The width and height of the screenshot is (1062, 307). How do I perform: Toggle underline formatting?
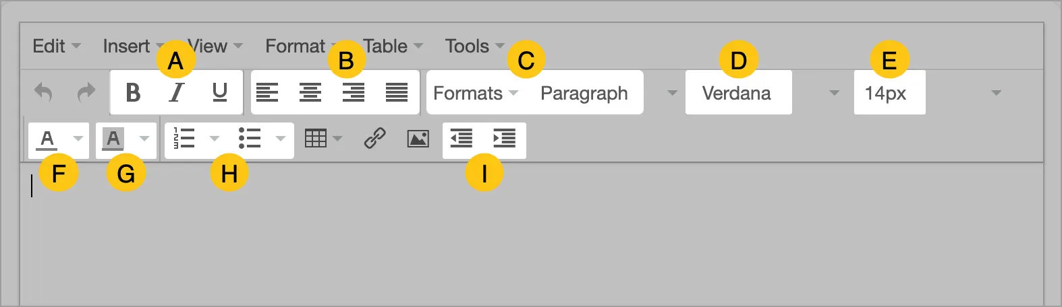coord(220,92)
